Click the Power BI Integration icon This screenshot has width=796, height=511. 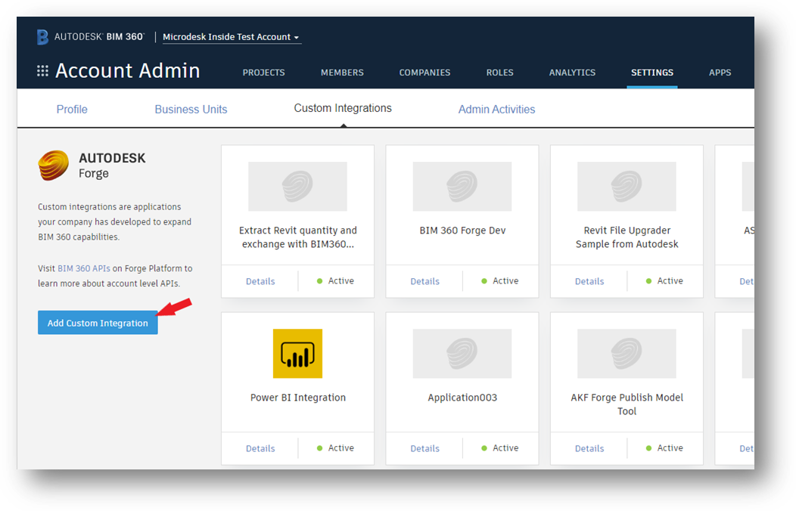297,353
